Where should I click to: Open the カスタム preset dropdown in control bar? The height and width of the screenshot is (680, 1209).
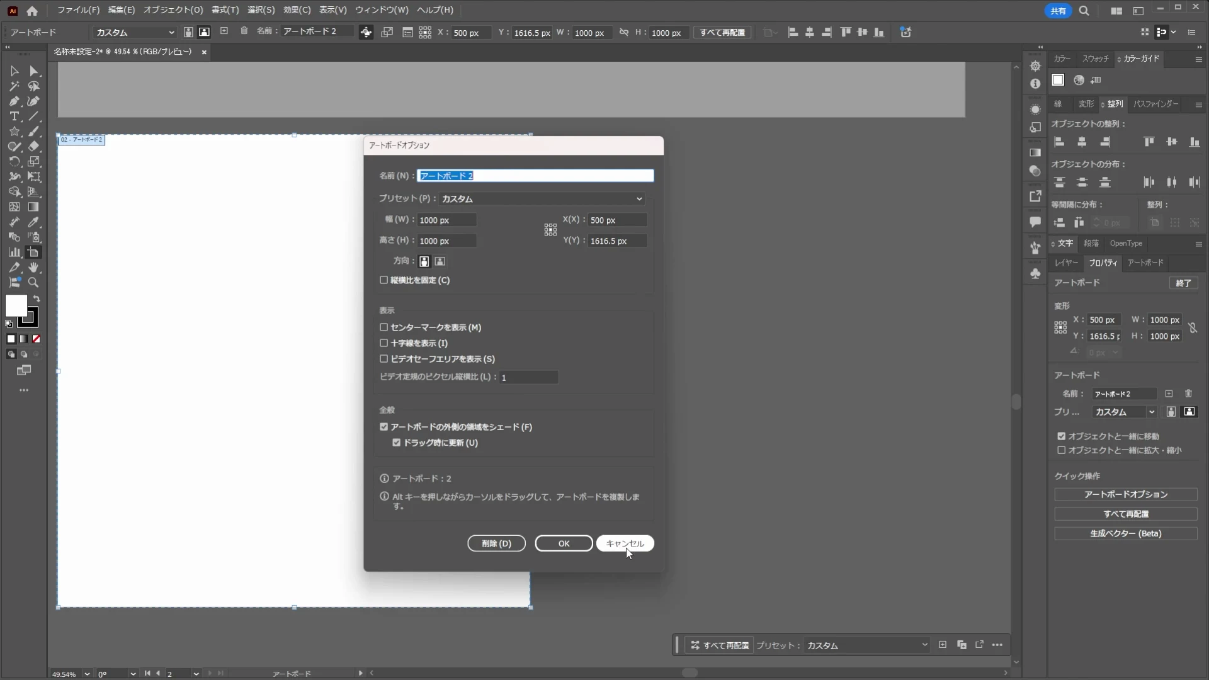pyautogui.click(x=135, y=32)
